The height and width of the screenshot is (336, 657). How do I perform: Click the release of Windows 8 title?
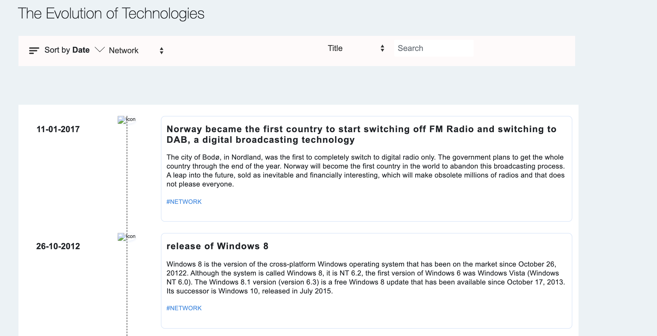point(217,246)
